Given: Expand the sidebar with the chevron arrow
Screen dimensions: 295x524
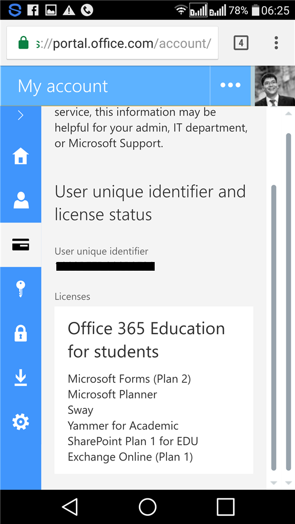Looking at the screenshot, I should (20, 115).
